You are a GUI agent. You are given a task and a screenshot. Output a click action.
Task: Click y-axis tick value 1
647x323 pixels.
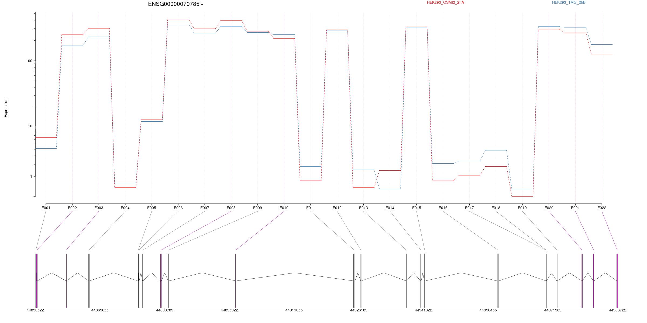pos(31,176)
